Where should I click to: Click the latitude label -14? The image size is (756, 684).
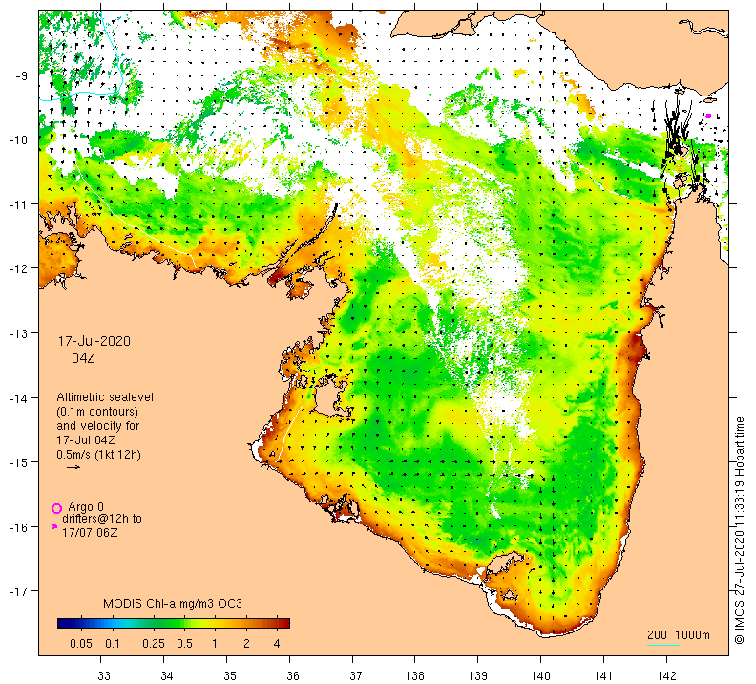18,398
